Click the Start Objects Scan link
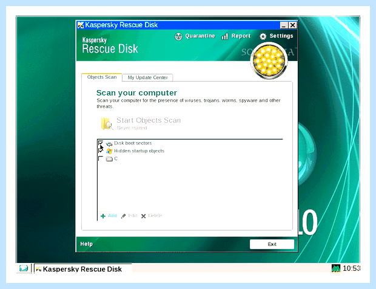This screenshot has height=289, width=376. (149, 120)
